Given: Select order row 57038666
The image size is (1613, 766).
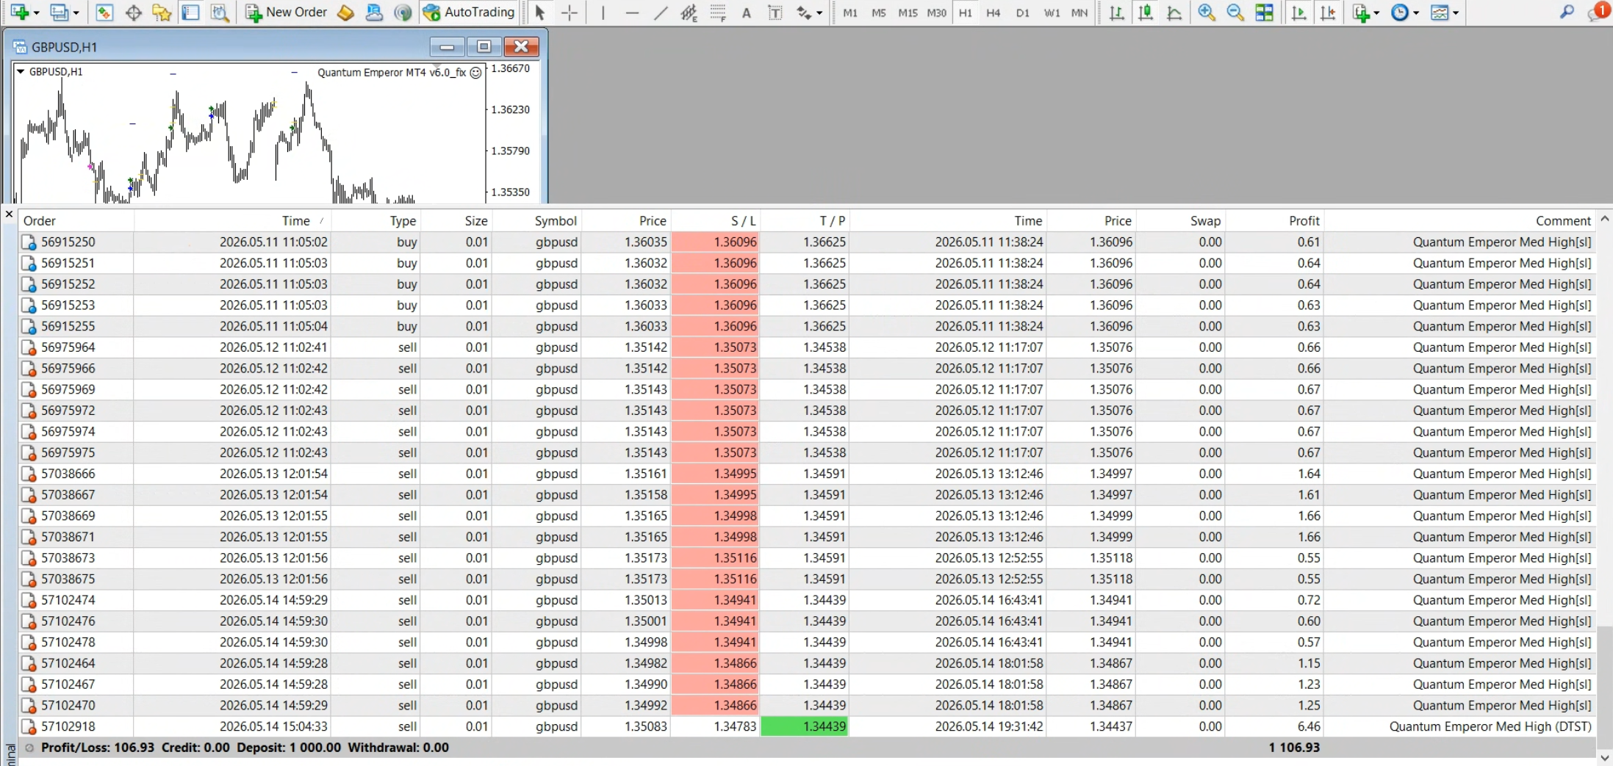Looking at the screenshot, I should coord(807,474).
